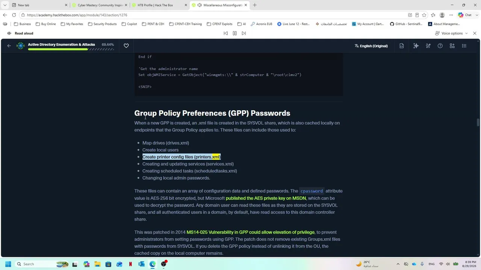481x270 pixels.
Task: Open the code file icon in module toolbar
Action: coord(402,46)
